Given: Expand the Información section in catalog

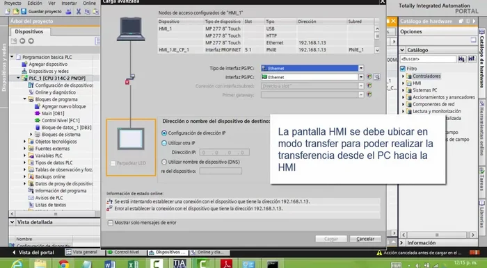Looking at the screenshot, I should point(402,242).
